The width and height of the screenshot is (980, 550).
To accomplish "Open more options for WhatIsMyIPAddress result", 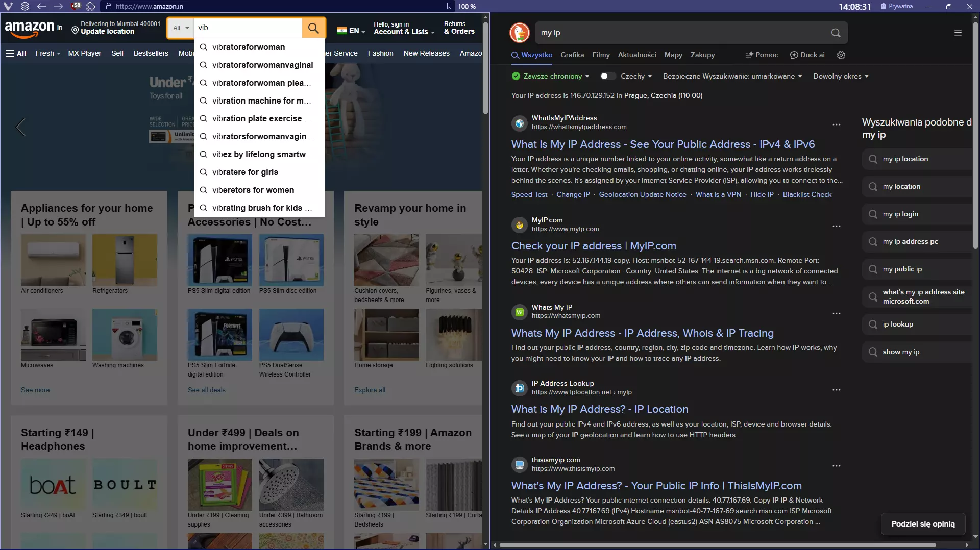I will click(x=836, y=124).
